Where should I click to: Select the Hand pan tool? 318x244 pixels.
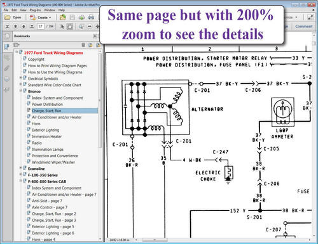coord(70,27)
